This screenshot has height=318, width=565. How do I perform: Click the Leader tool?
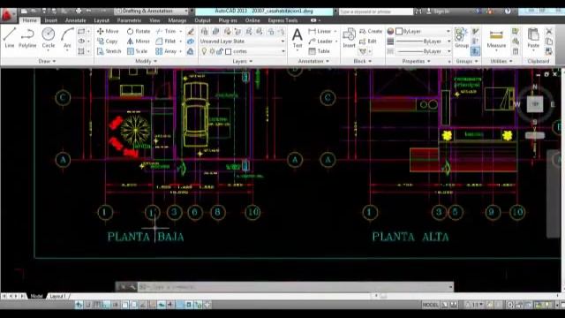tap(320, 42)
